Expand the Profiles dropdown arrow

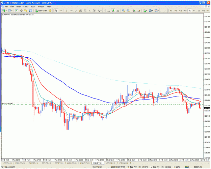(12, 11)
